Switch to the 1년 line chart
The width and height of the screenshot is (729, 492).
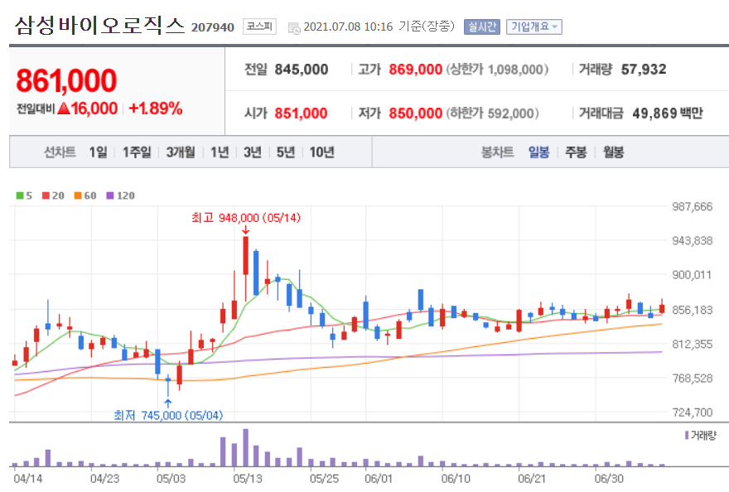click(x=220, y=152)
